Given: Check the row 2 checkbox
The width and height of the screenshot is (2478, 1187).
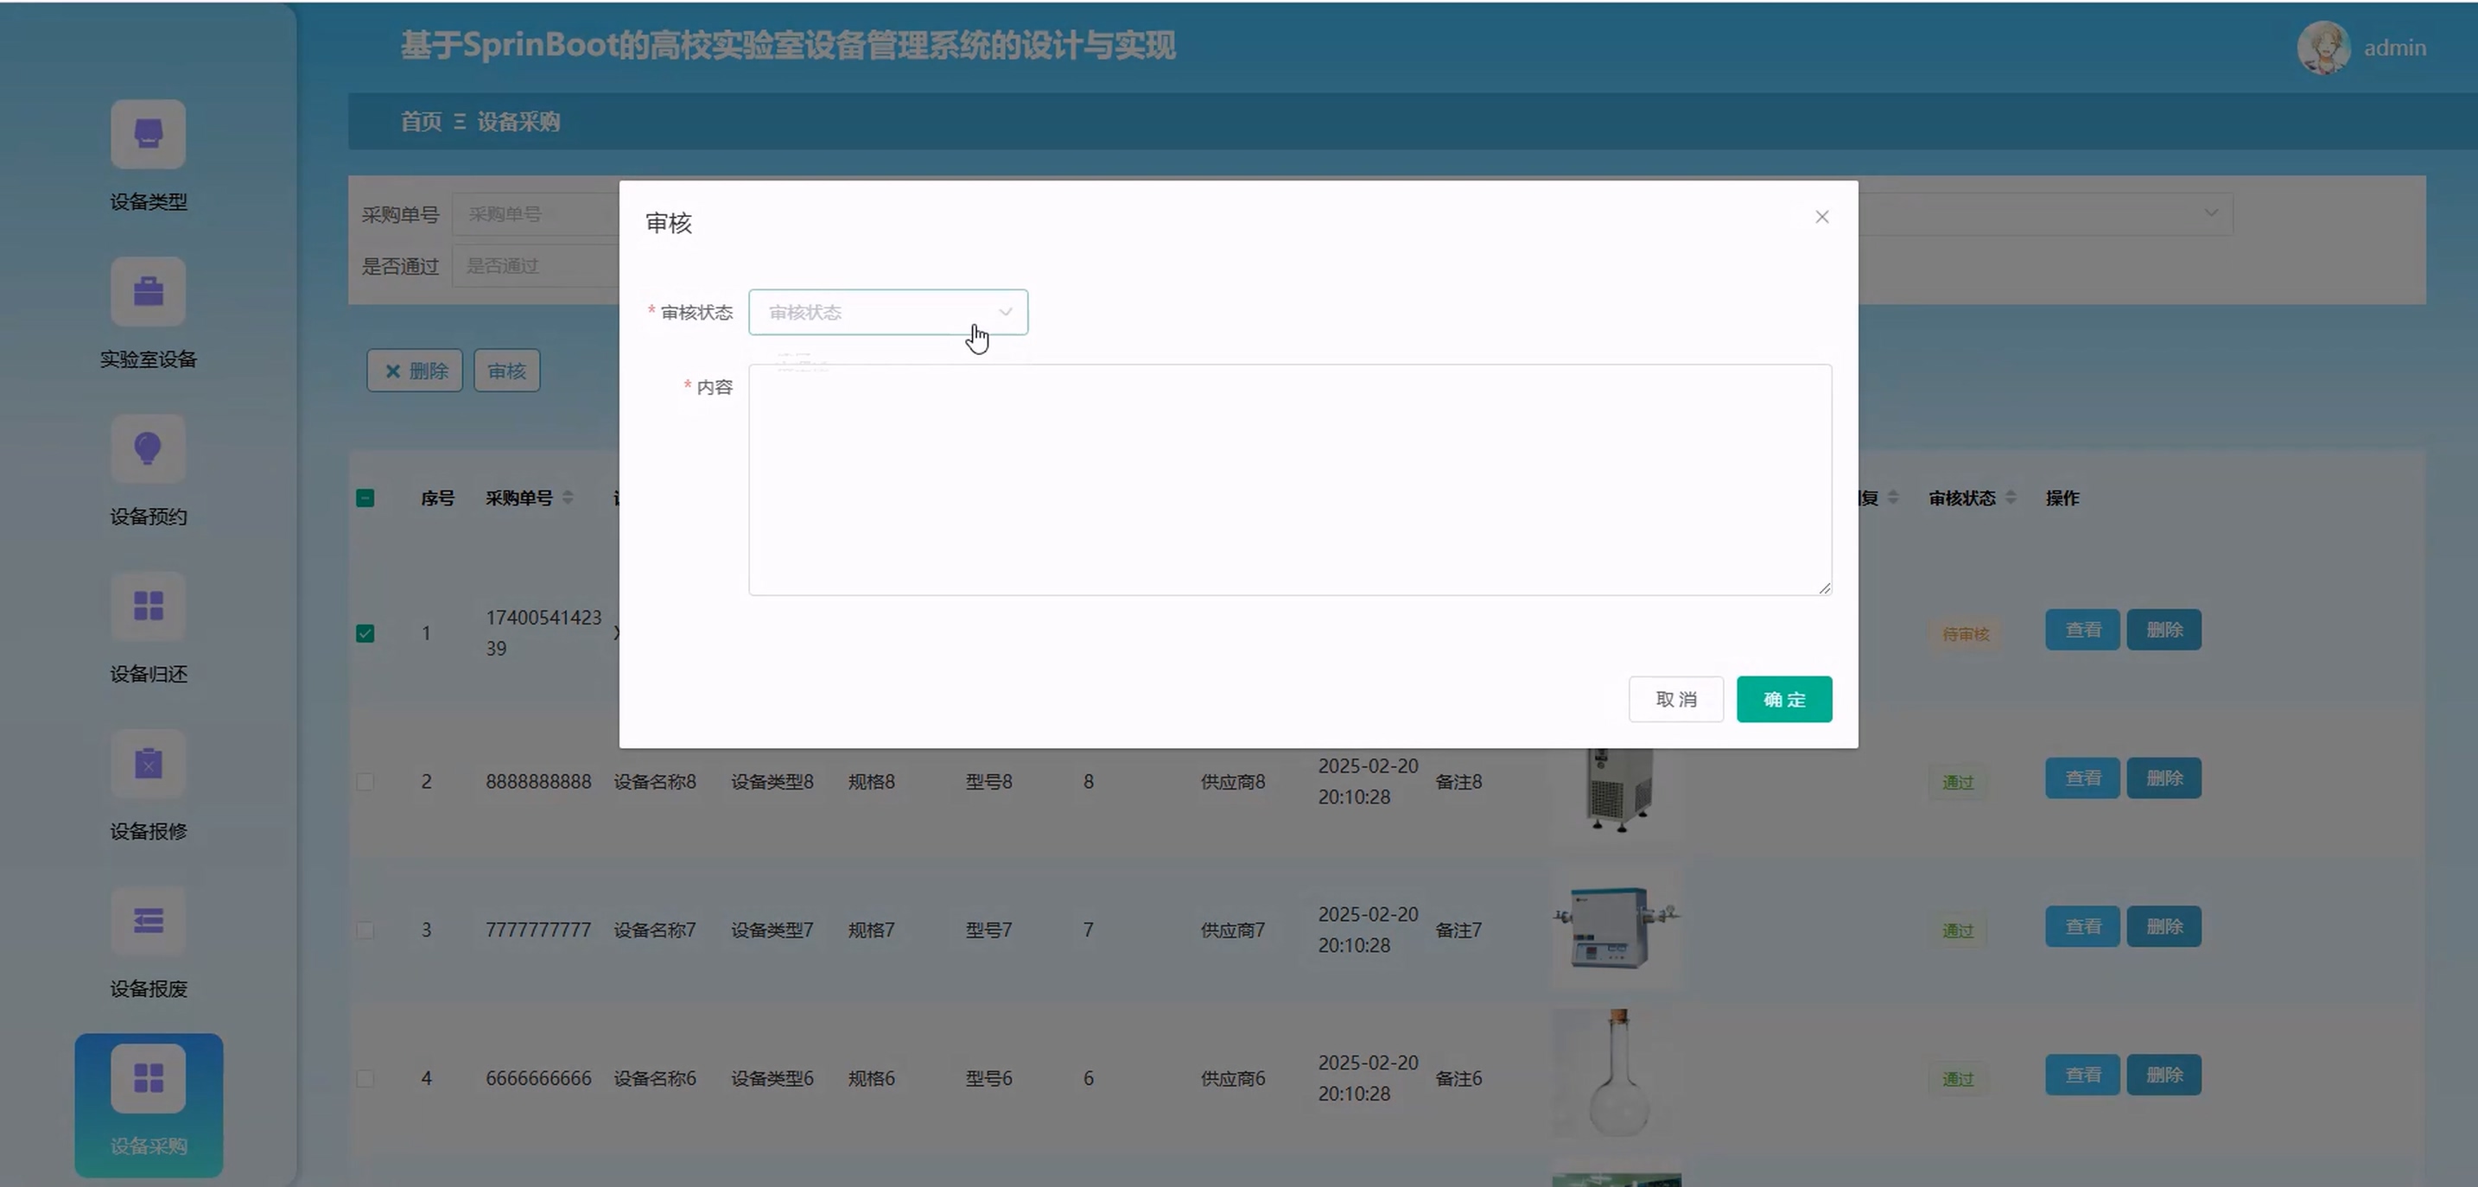Looking at the screenshot, I should point(365,781).
